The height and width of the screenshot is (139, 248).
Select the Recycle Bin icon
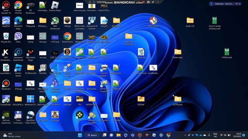coord(6,38)
